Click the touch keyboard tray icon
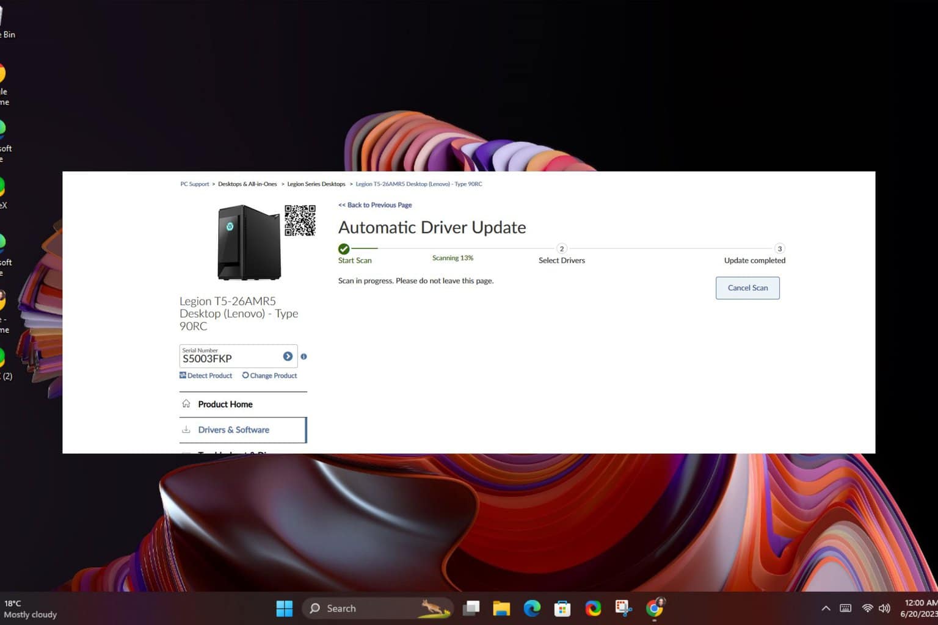Image resolution: width=938 pixels, height=625 pixels. 846,608
